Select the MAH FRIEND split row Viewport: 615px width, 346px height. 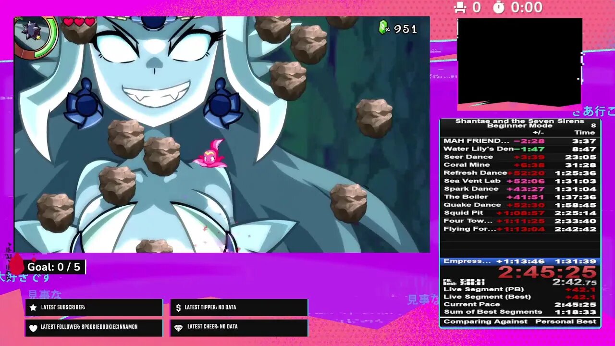pyautogui.click(x=520, y=141)
